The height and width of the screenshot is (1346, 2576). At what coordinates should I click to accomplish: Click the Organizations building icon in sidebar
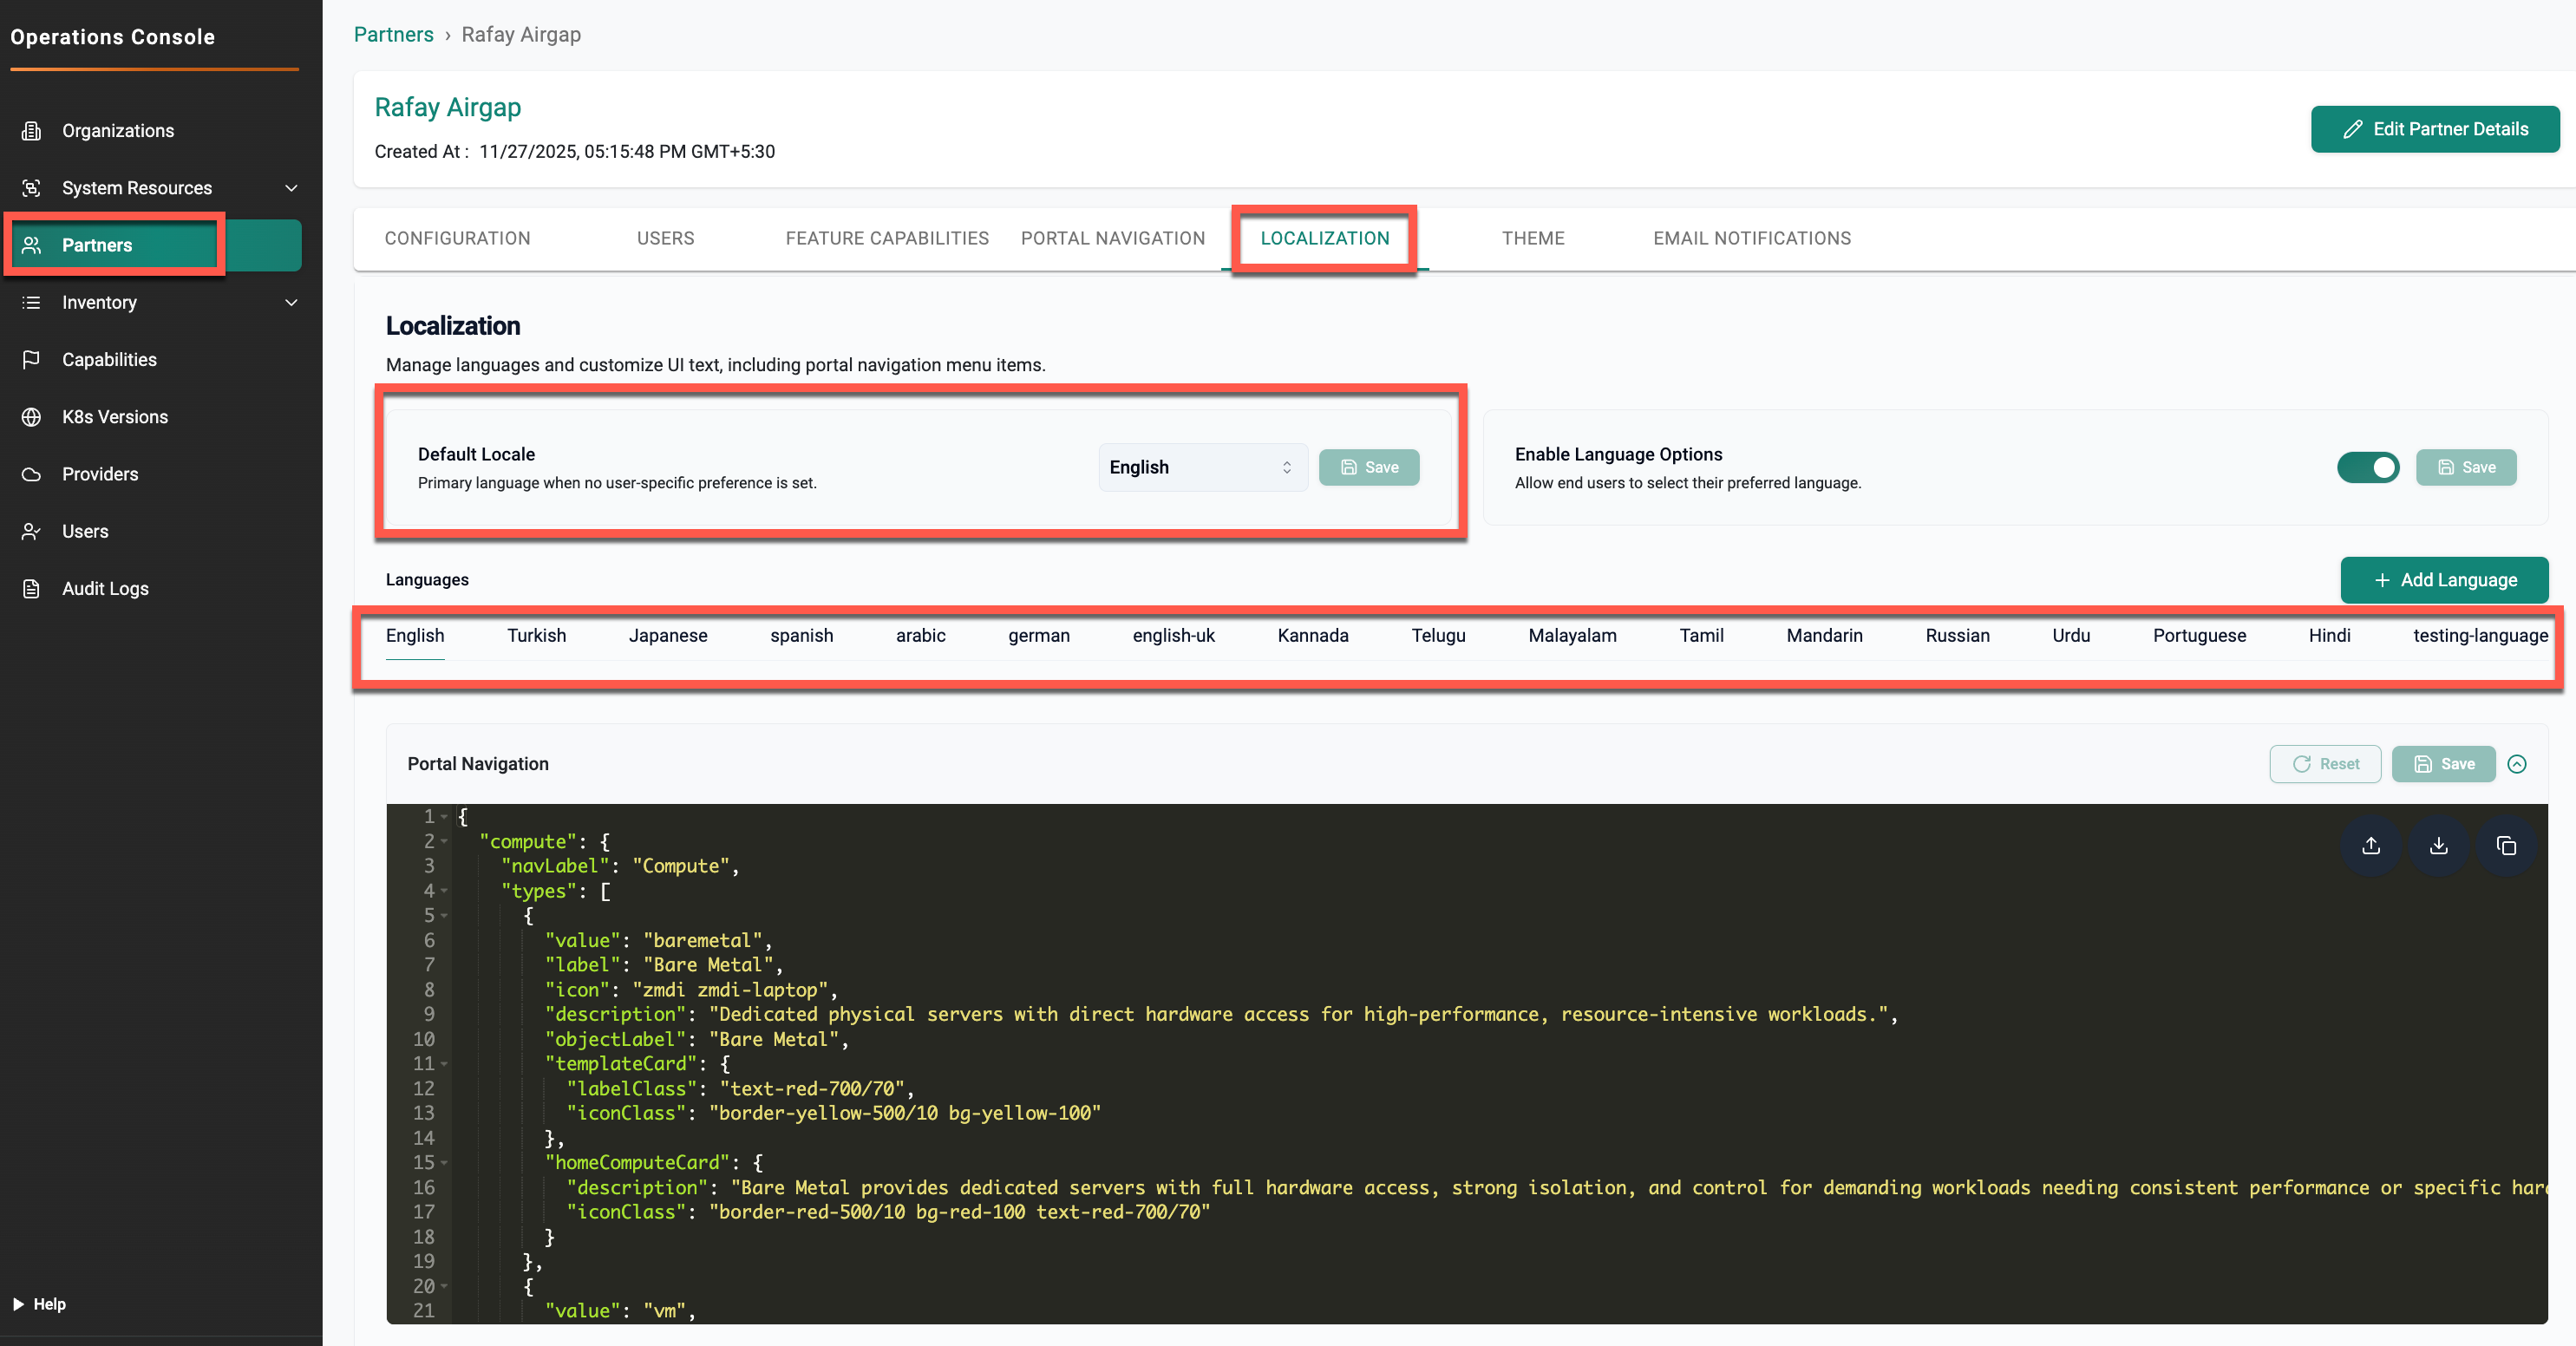(x=32, y=131)
